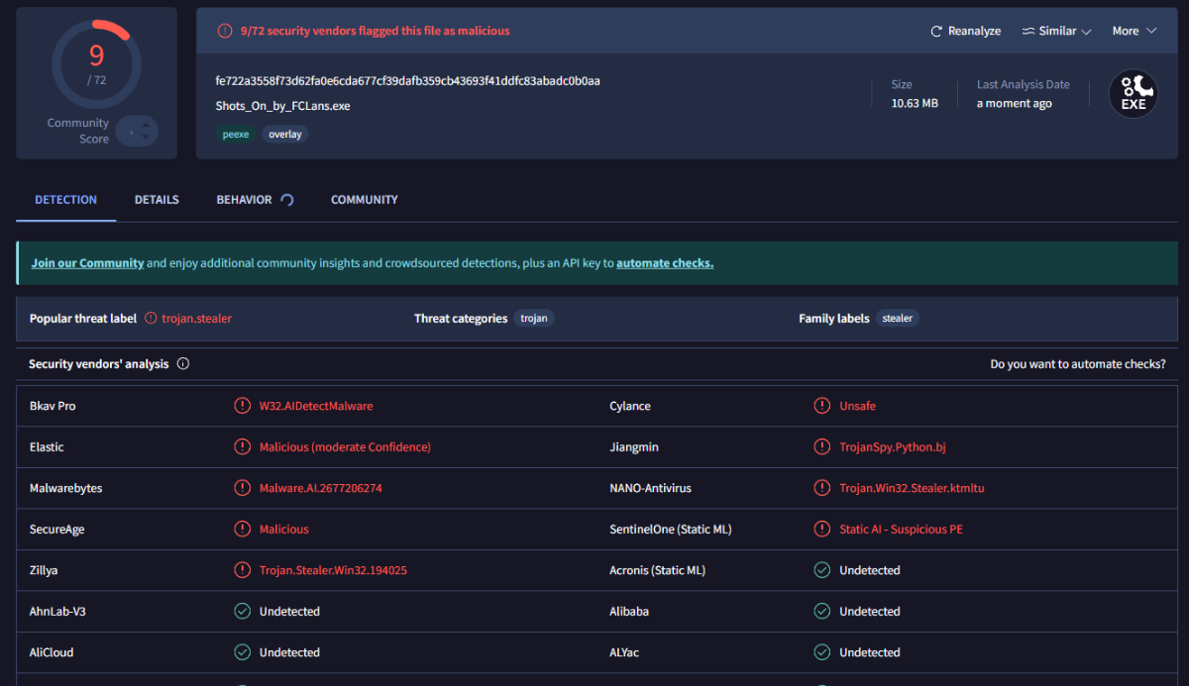Click the NANO-Antivirus vendor name
The width and height of the screenshot is (1189, 686).
[x=650, y=488]
